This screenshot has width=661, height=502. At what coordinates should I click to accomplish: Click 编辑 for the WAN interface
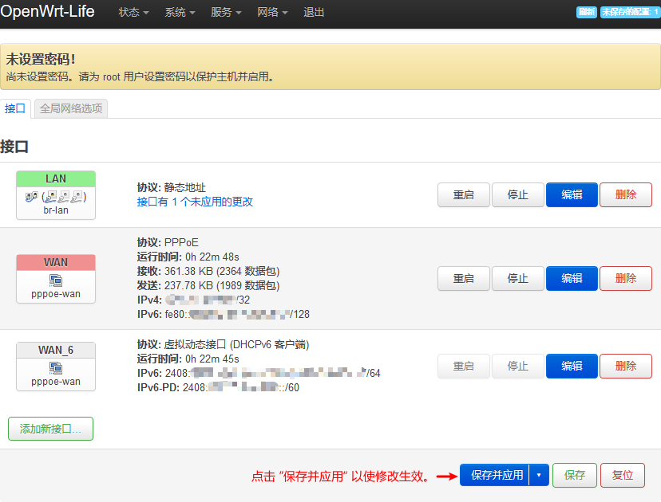click(572, 278)
